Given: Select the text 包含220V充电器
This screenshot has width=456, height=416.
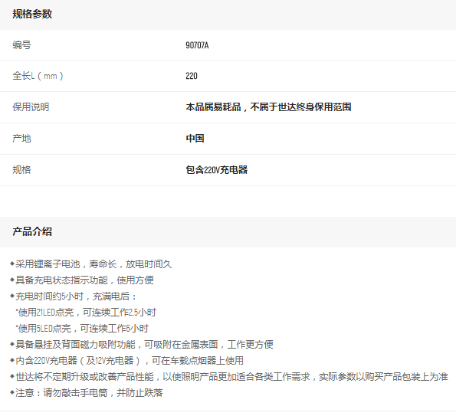Looking at the screenshot, I should pos(217,170).
